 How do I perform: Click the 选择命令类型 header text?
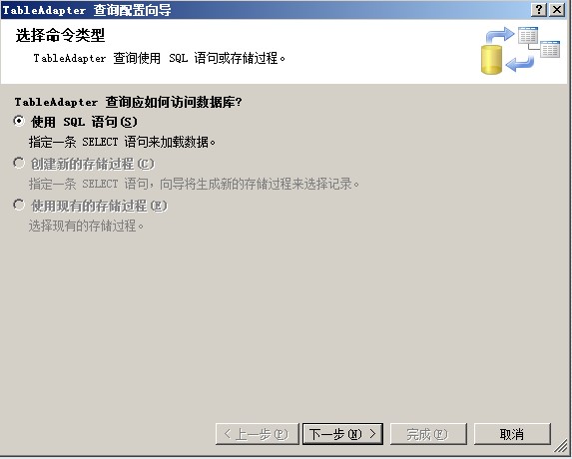click(60, 35)
